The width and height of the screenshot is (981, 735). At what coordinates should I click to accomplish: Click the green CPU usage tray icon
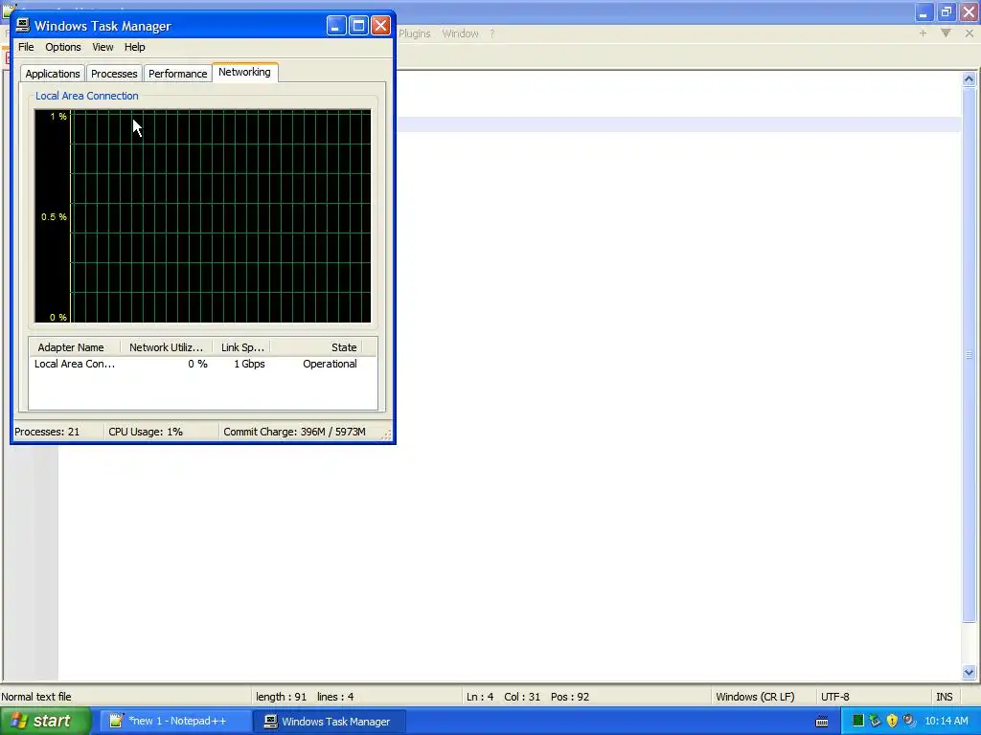pyautogui.click(x=858, y=722)
